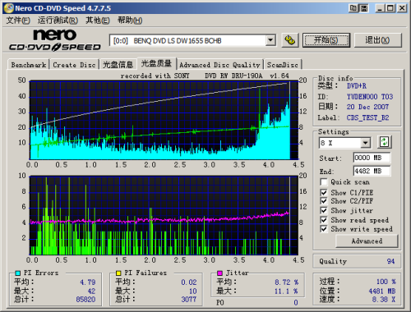Click the 开始(S) start button

(326, 40)
